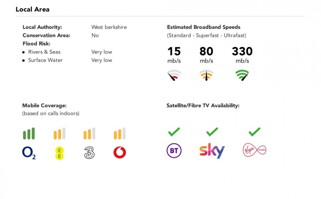Click the Rivers & Seas flood risk item
Screen dimensions: 321x199
[44, 52]
